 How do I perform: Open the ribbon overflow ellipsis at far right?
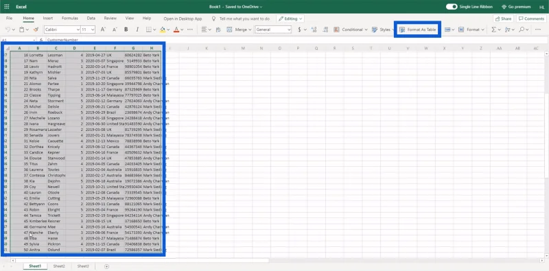(x=538, y=30)
